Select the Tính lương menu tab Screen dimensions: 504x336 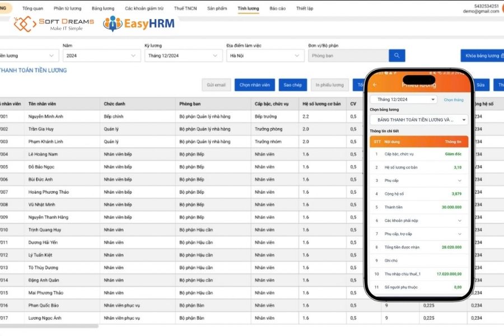point(248,8)
